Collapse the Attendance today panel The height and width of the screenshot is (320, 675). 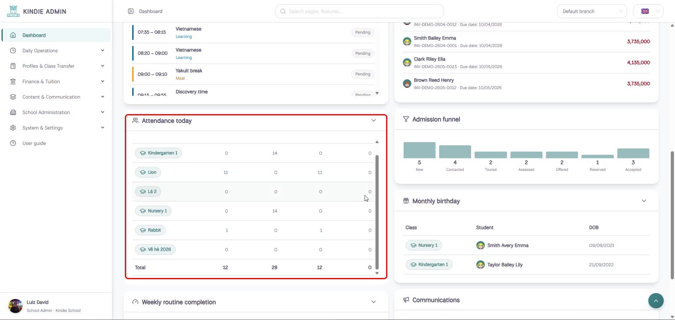(374, 120)
